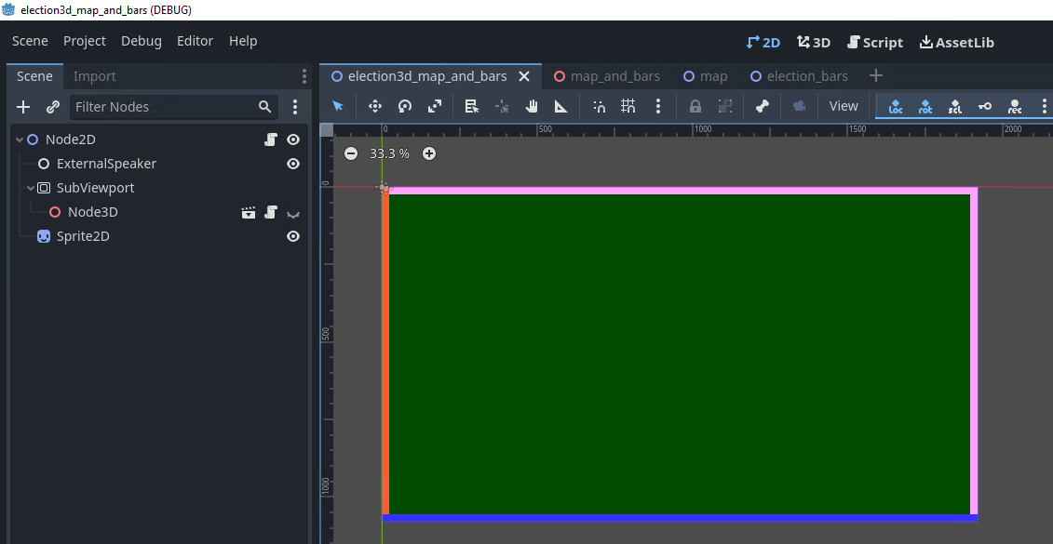The image size is (1053, 544).
Task: Zoom out with the minus button
Action: coord(351,153)
